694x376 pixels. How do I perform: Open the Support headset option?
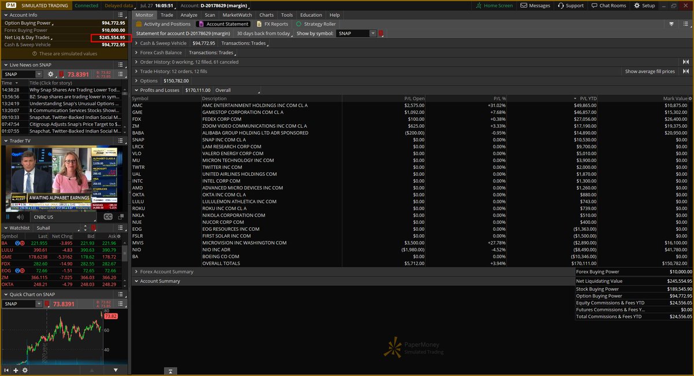570,5
